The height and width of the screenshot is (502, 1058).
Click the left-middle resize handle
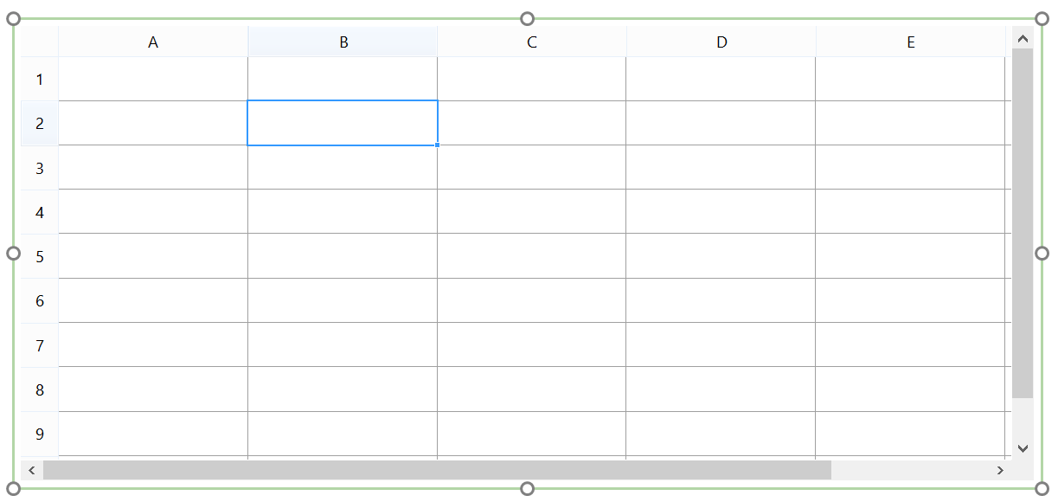[x=13, y=253]
